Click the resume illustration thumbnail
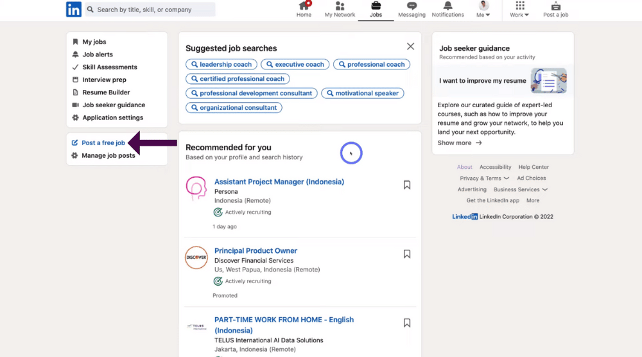The width and height of the screenshot is (642, 357). coord(549,81)
